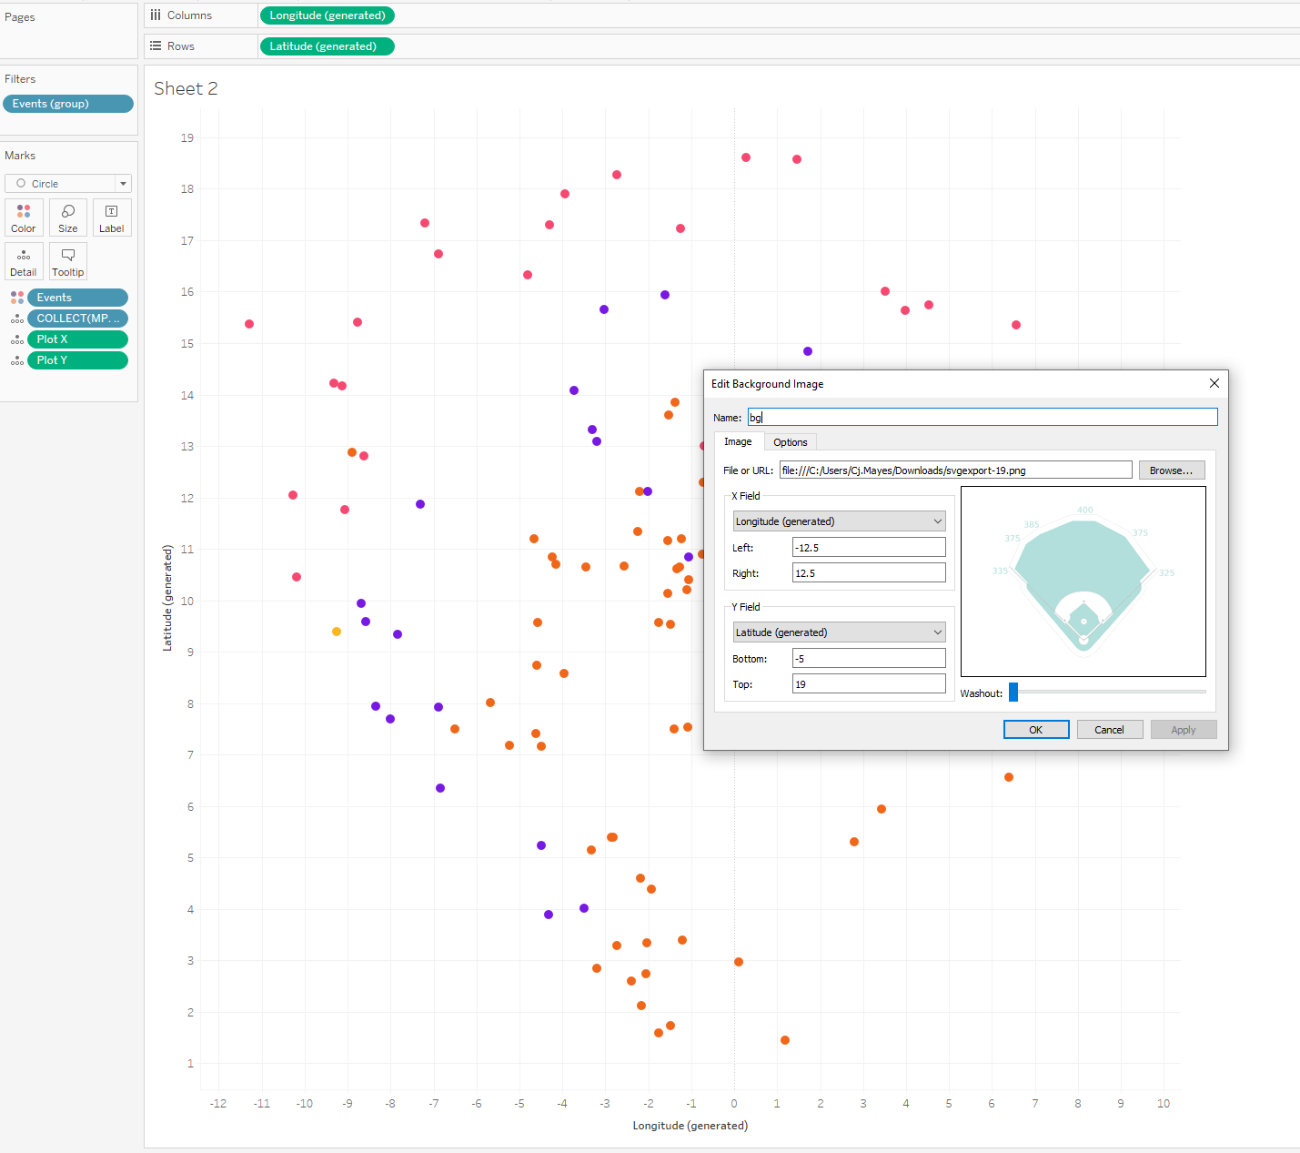Close the Edit Background Image dialog
This screenshot has width=1300, height=1153.
1214,384
